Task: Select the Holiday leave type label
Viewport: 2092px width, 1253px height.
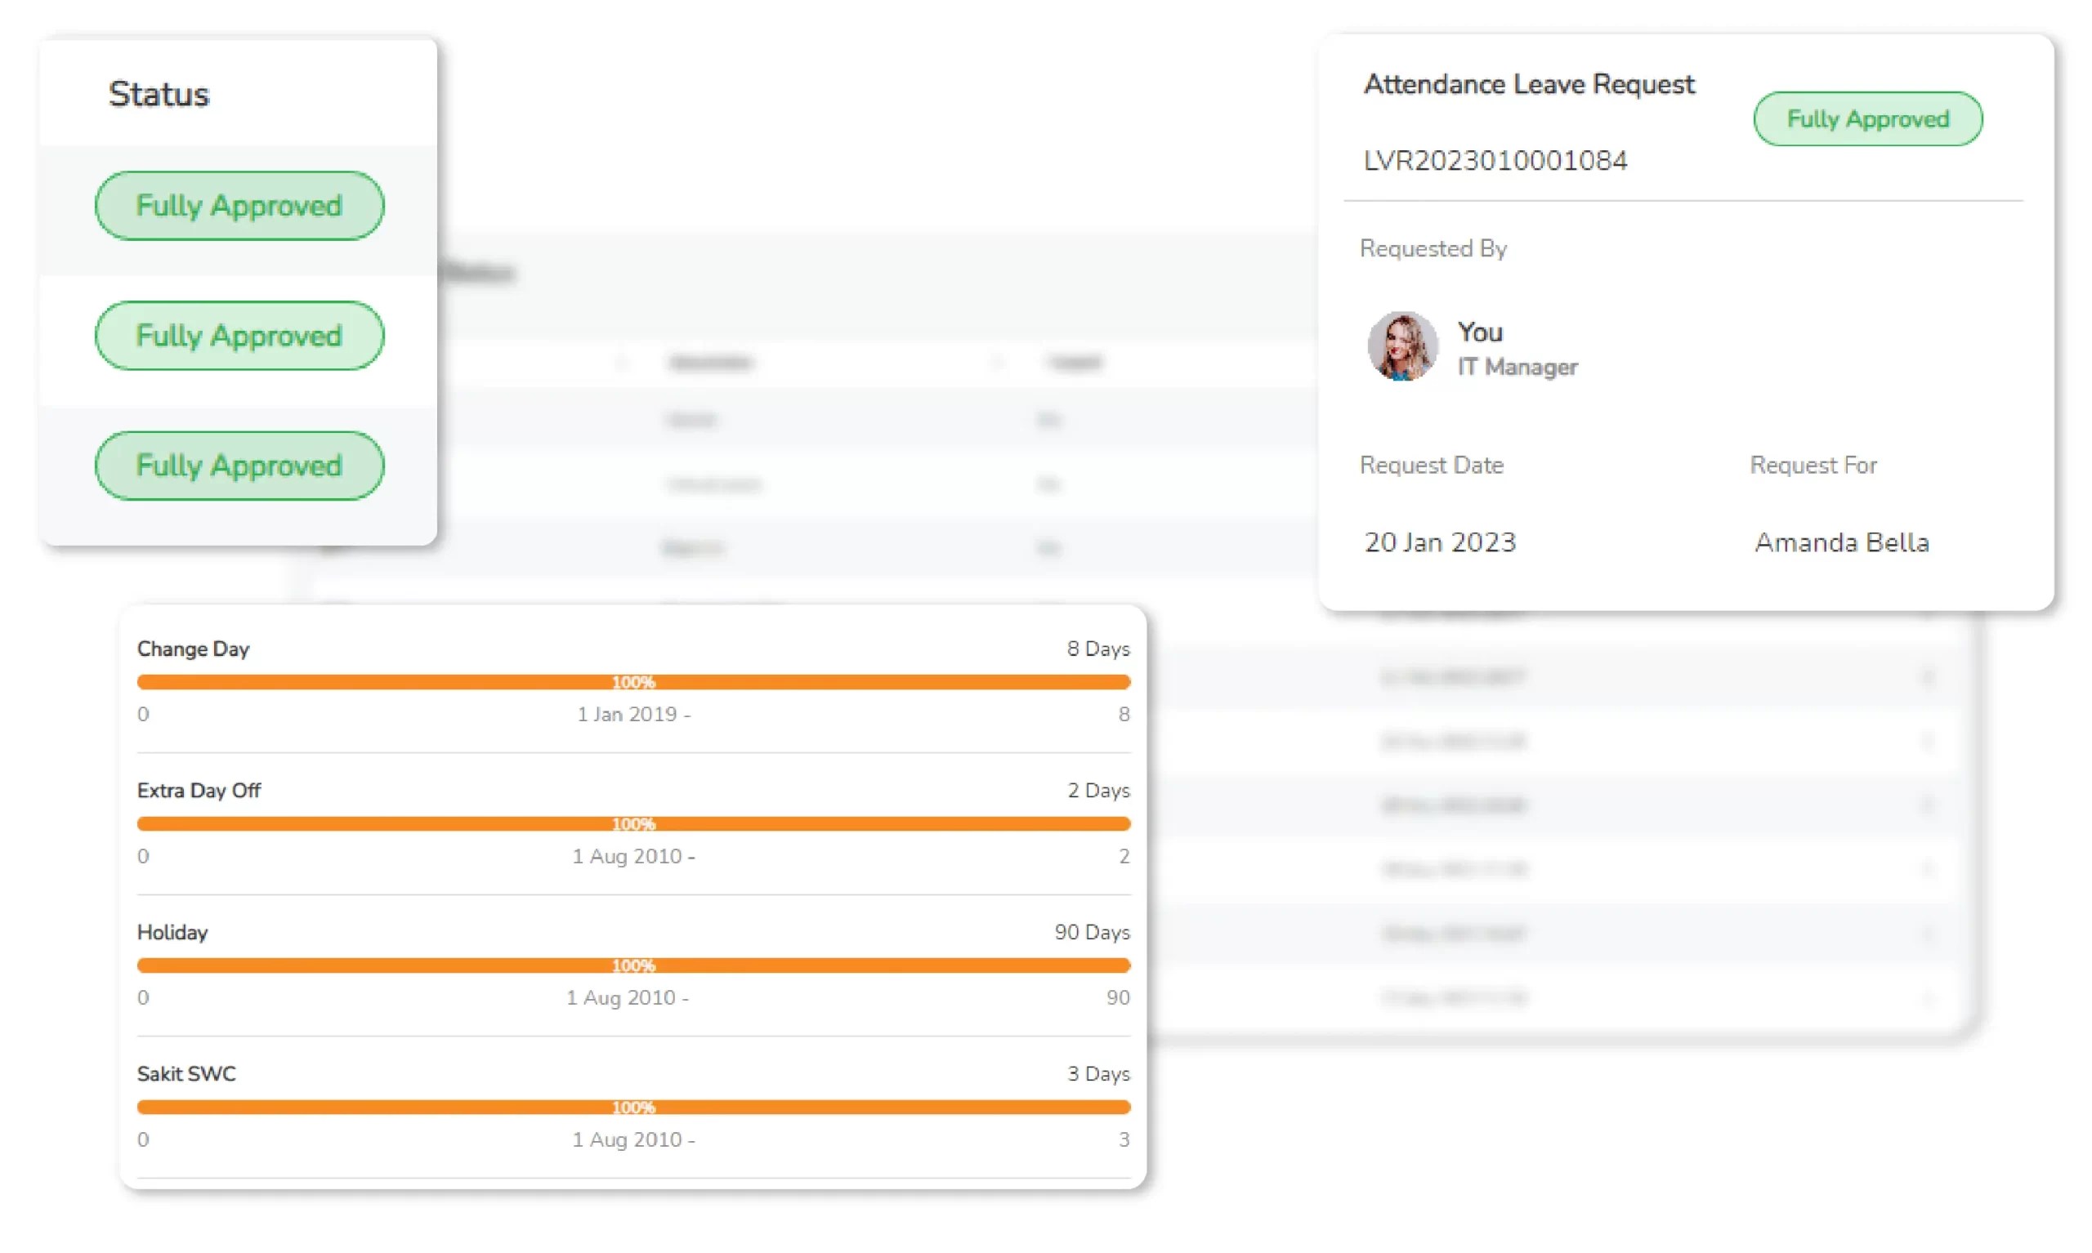Action: pos(172,932)
